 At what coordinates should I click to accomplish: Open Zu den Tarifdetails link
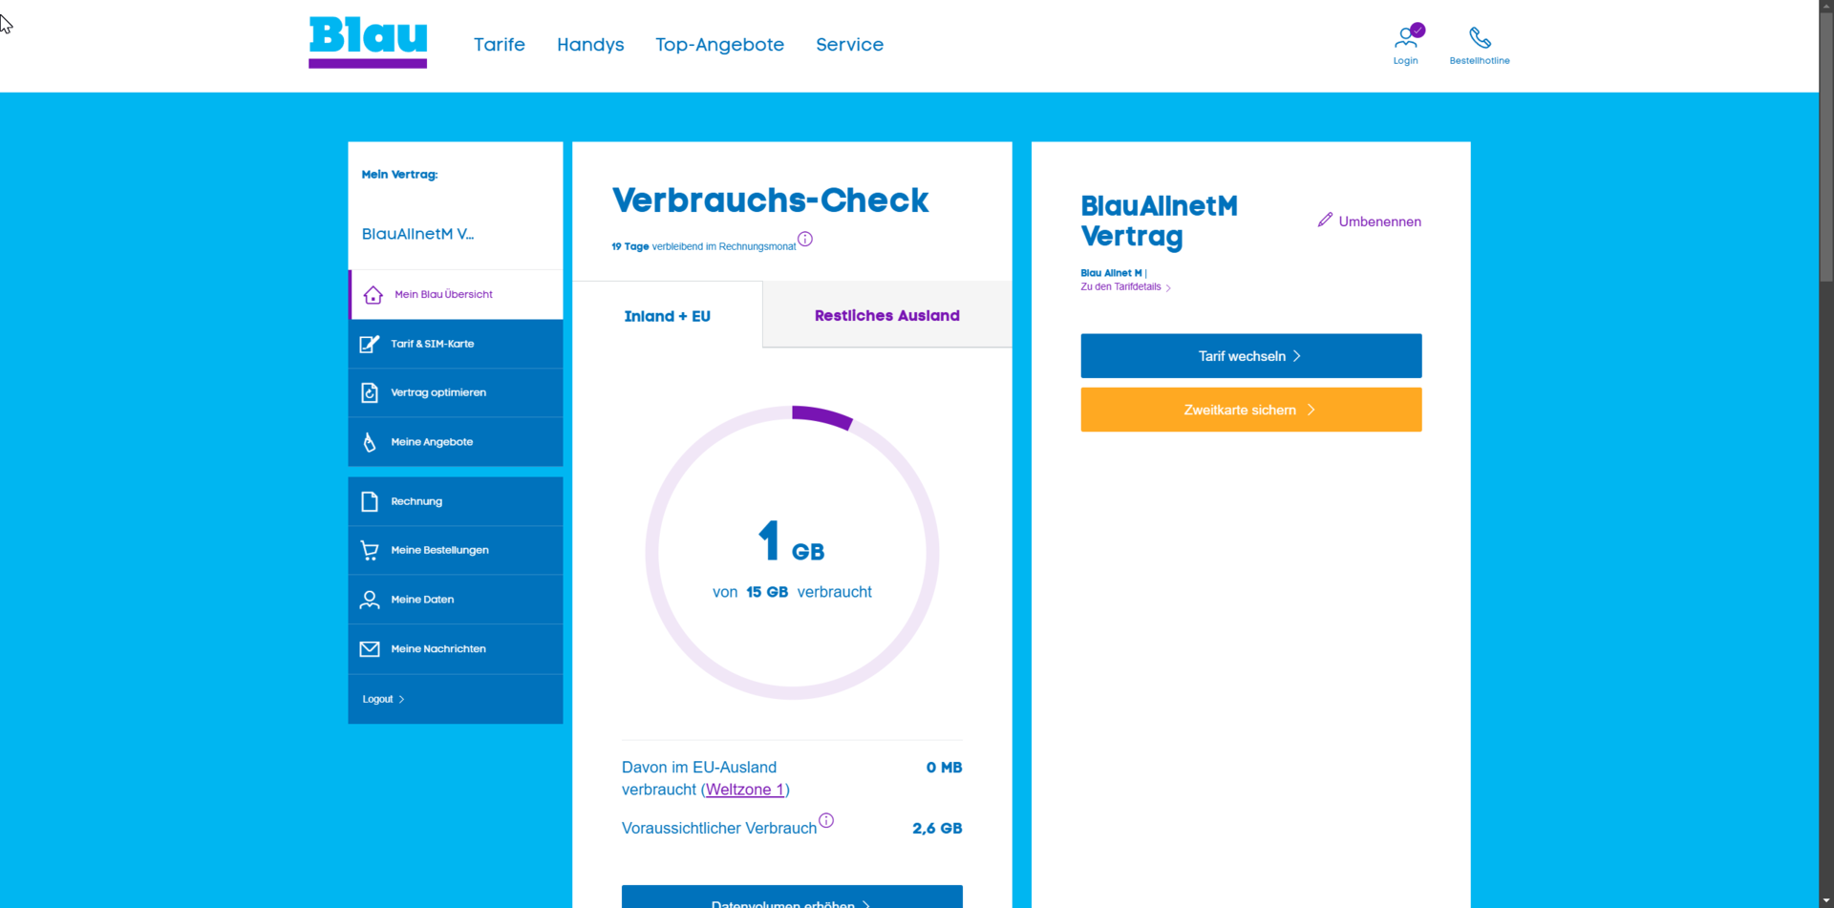tap(1120, 287)
